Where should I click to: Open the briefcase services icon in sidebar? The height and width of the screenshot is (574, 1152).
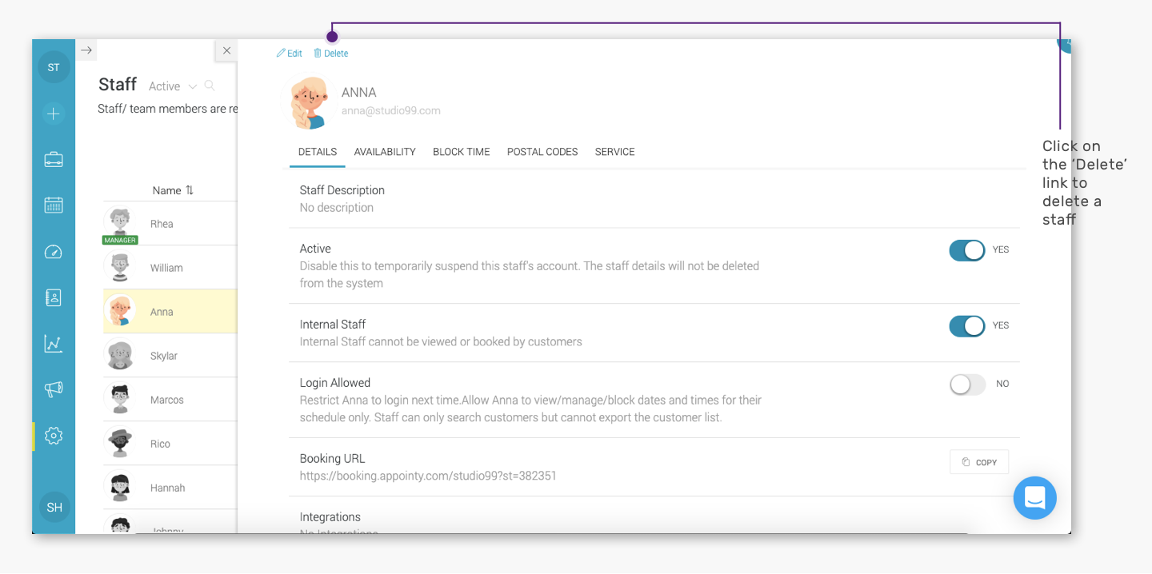tap(54, 159)
